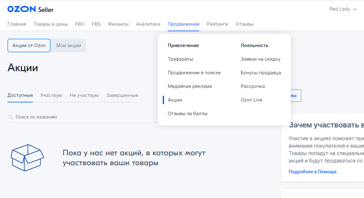
Task: Click the search magnifier icon
Action: [11, 117]
